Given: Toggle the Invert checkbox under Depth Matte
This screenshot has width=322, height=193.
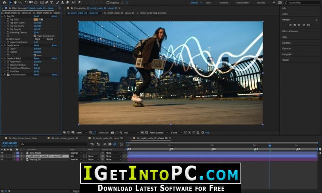Looking at the screenshot, I should (x=35, y=55).
